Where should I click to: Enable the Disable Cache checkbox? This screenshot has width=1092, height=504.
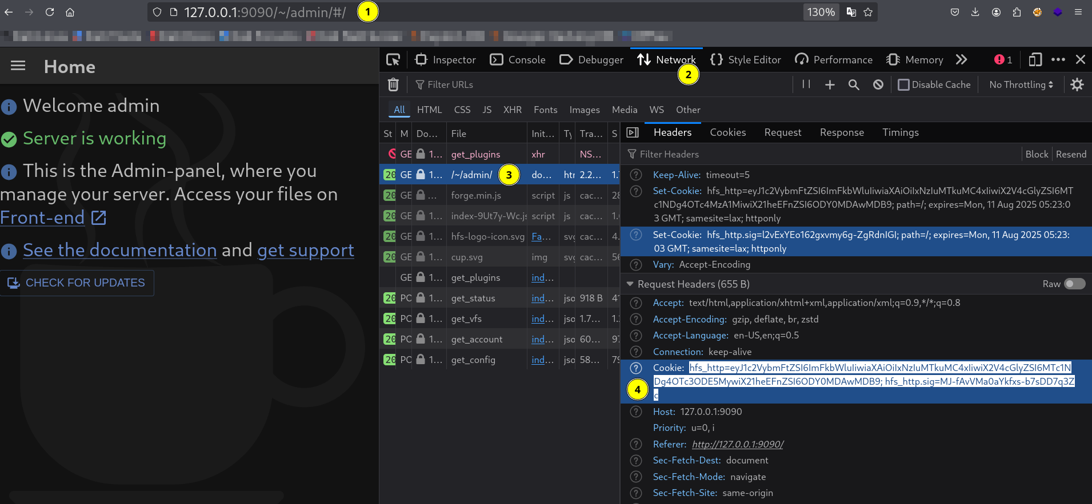(903, 84)
